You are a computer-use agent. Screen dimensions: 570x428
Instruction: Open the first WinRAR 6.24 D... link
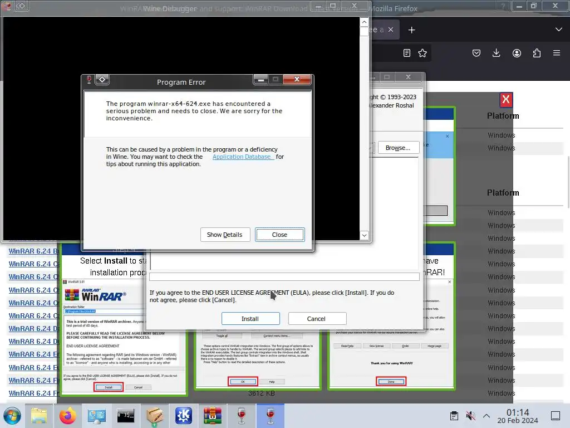point(33,329)
